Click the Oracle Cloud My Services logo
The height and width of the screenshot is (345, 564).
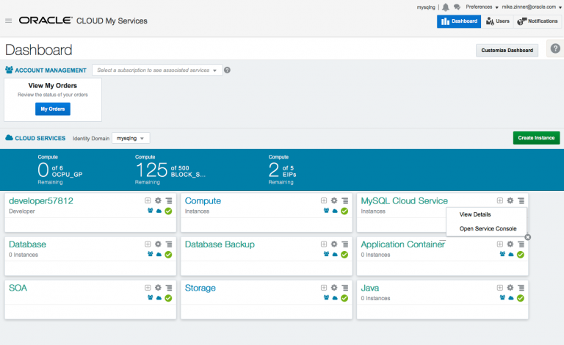[x=83, y=21]
